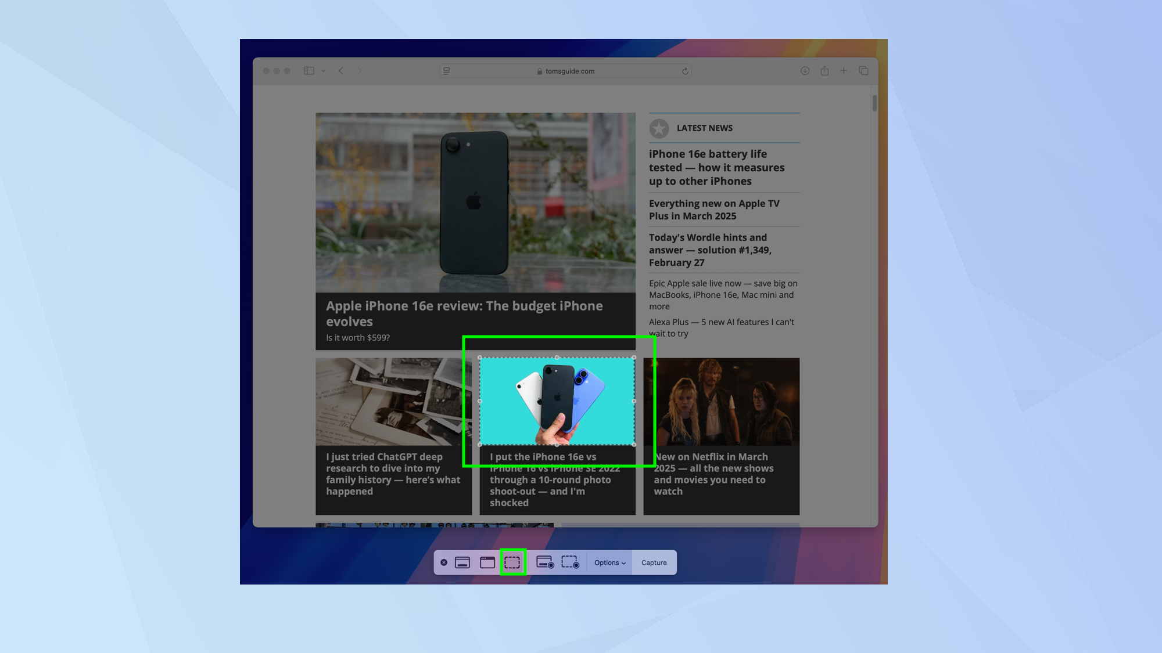Select the record selected portion tool
Image resolution: width=1162 pixels, height=653 pixels.
[x=570, y=562]
